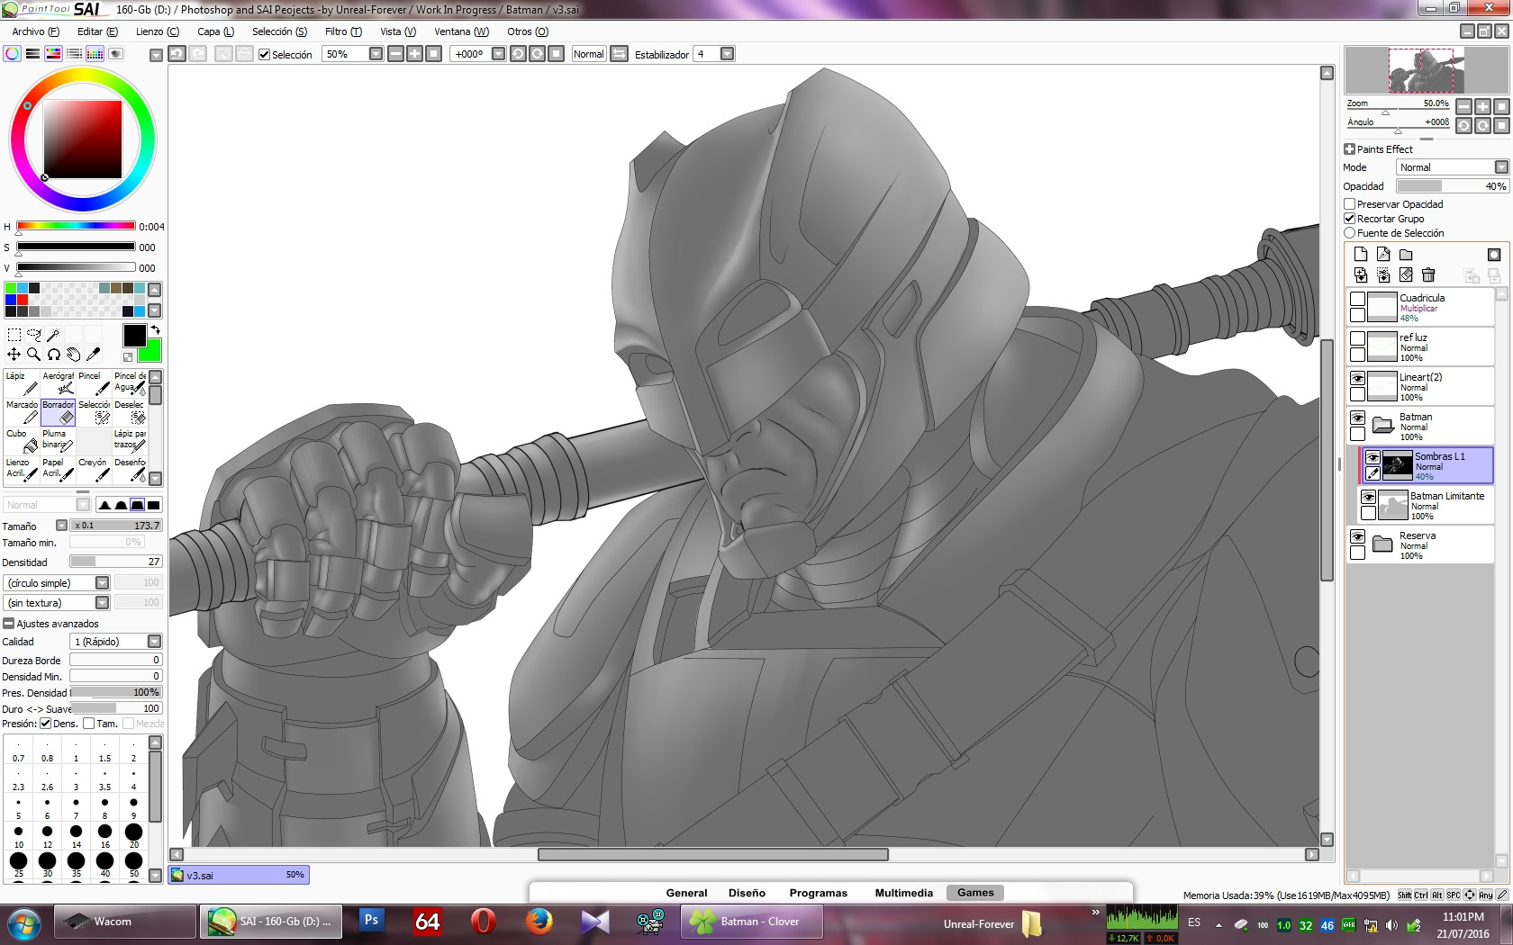Toggle Dens. pressure checkbox
Image resolution: width=1513 pixels, height=945 pixels.
(x=45, y=724)
